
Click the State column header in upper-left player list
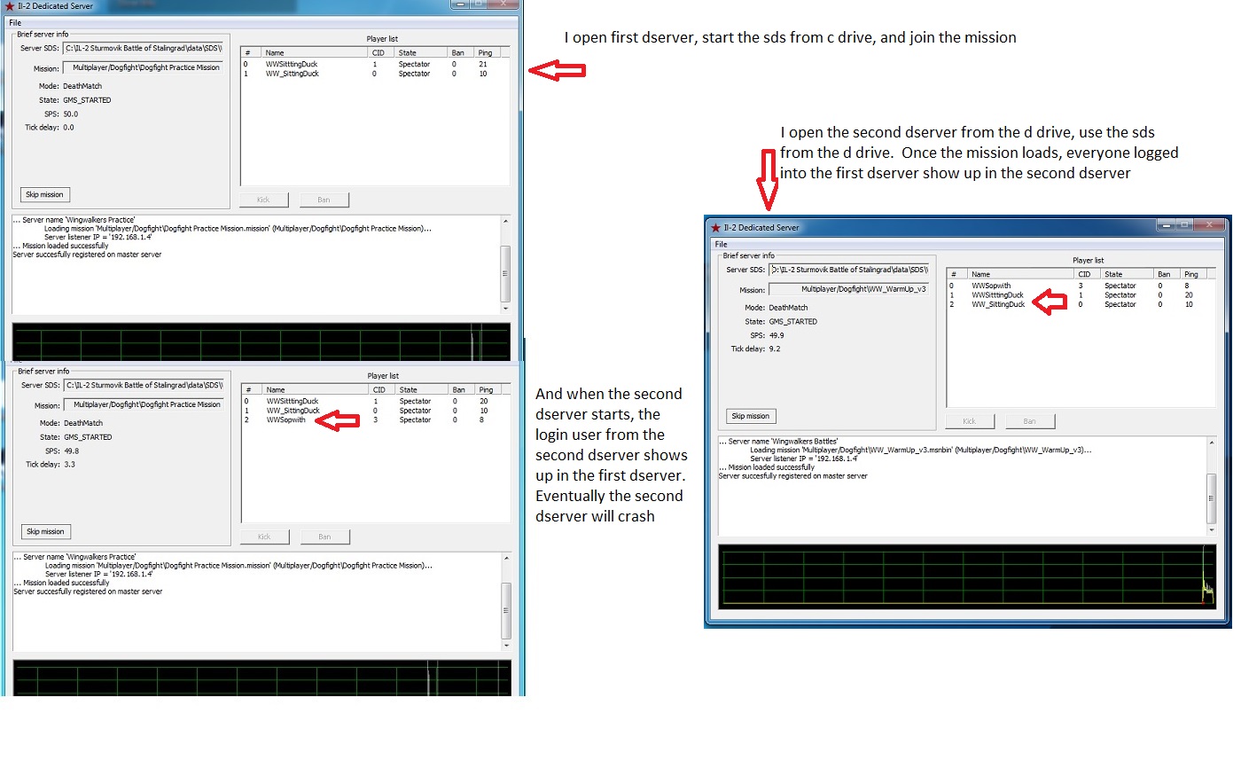(x=421, y=53)
